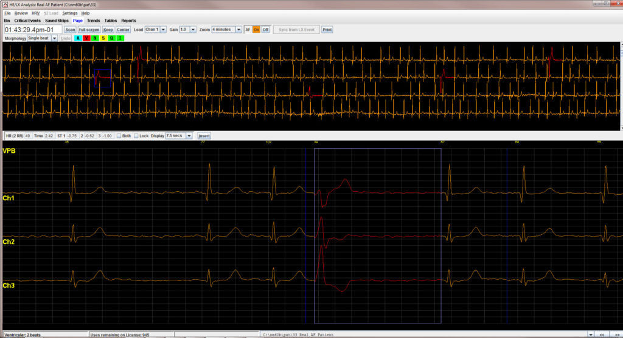Click the Full screen button
This screenshot has width=623, height=338.
click(89, 29)
